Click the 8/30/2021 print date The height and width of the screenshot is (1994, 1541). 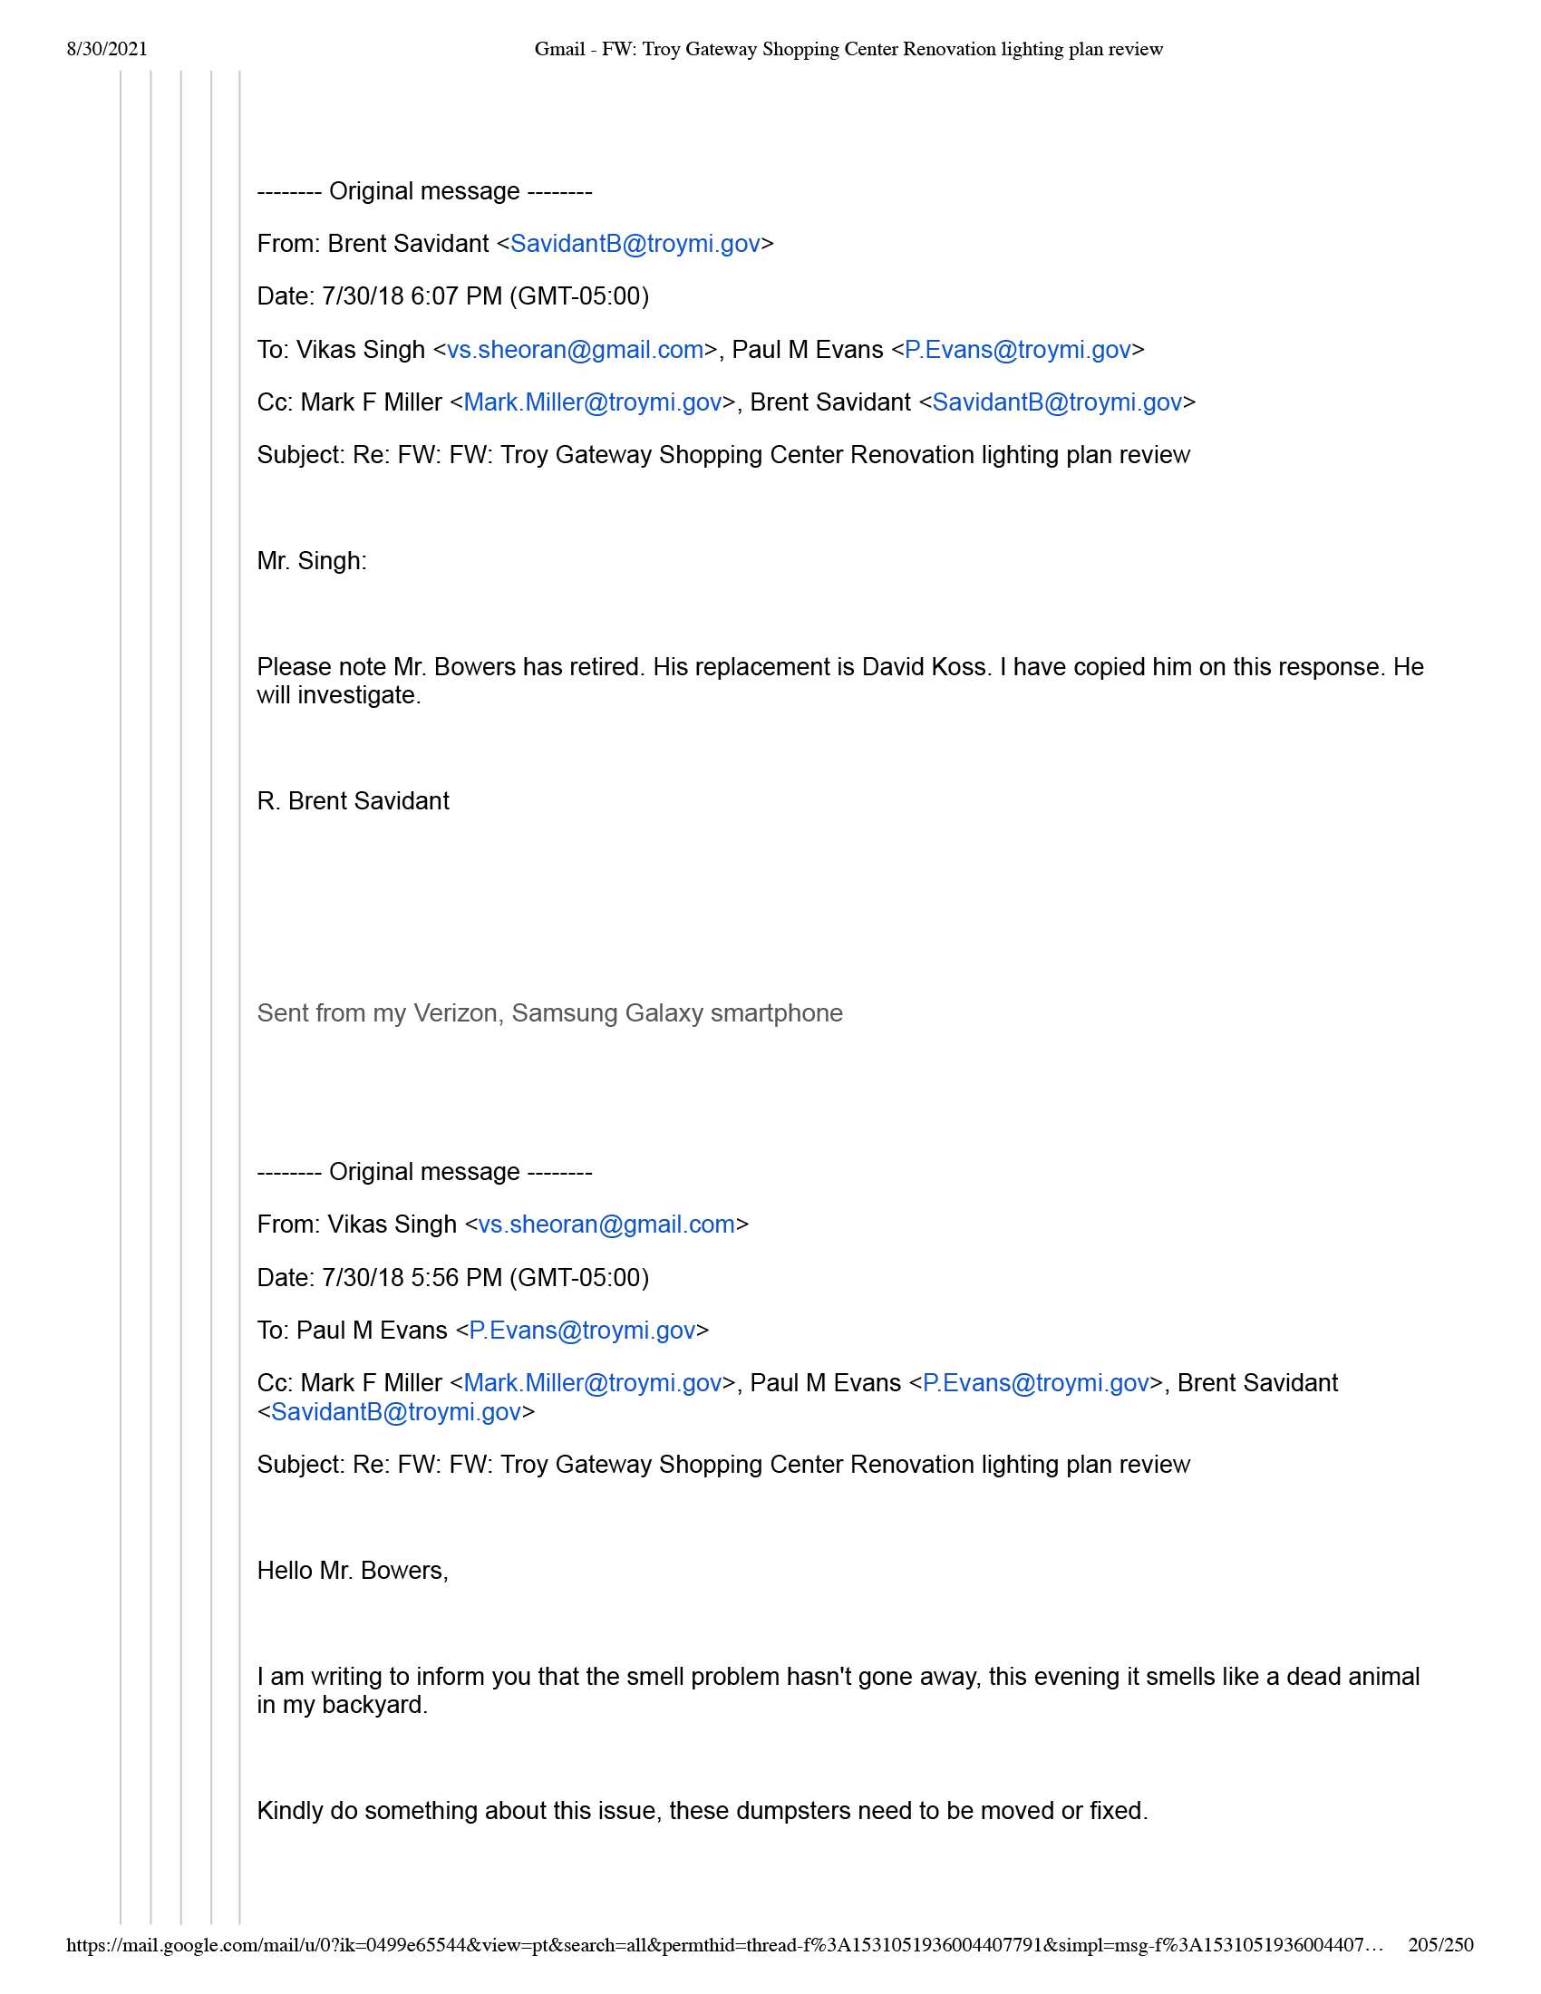pyautogui.click(x=107, y=49)
